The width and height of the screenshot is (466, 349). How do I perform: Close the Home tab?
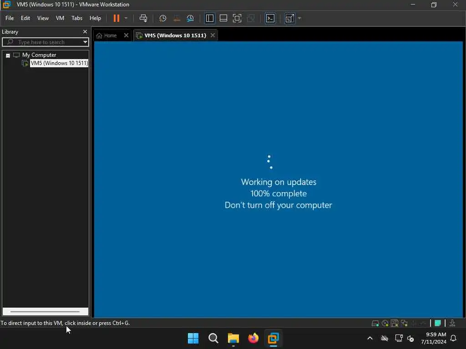(127, 35)
